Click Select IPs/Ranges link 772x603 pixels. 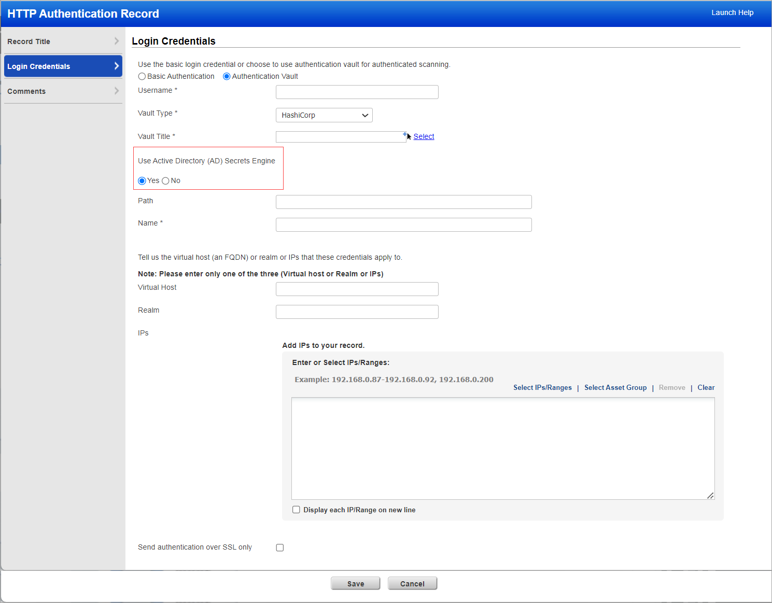[x=542, y=388]
